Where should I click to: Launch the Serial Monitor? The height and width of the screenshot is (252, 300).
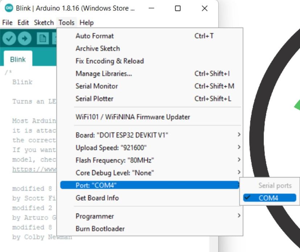[96, 86]
